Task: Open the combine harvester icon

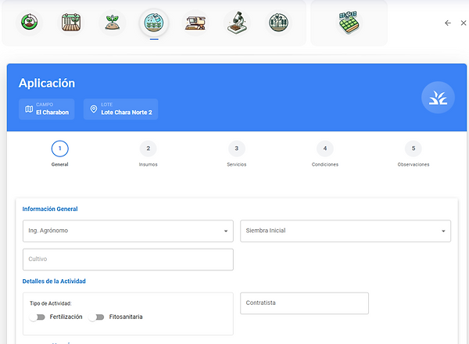Action: pyautogui.click(x=195, y=23)
